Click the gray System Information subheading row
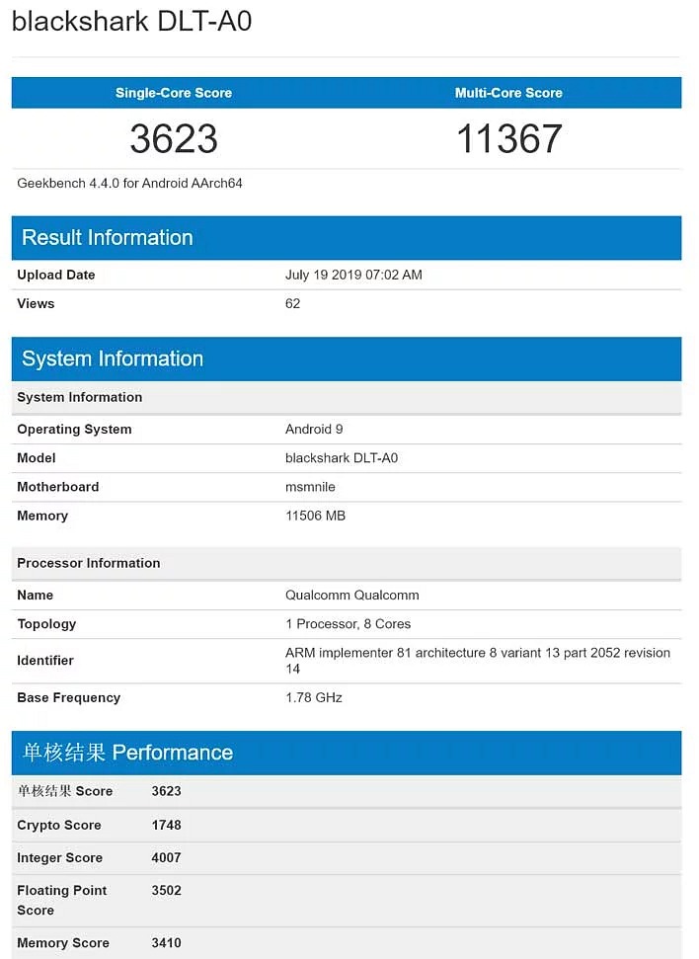The width and height of the screenshot is (699, 959). pyautogui.click(x=347, y=397)
